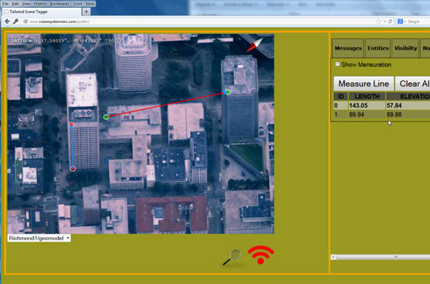This screenshot has width=430, height=284.
Task: Select length value 89.94
Action: (x=356, y=114)
